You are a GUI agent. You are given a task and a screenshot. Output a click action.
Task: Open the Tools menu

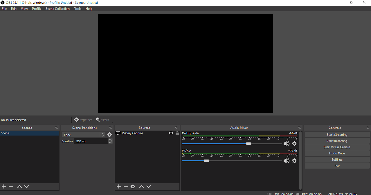coord(77,9)
